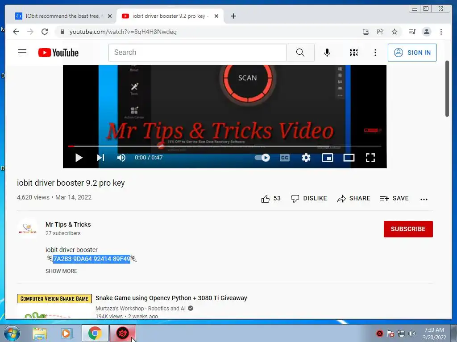This screenshot has height=342, width=457.
Task: Play the video with the play button
Action: [x=79, y=158]
